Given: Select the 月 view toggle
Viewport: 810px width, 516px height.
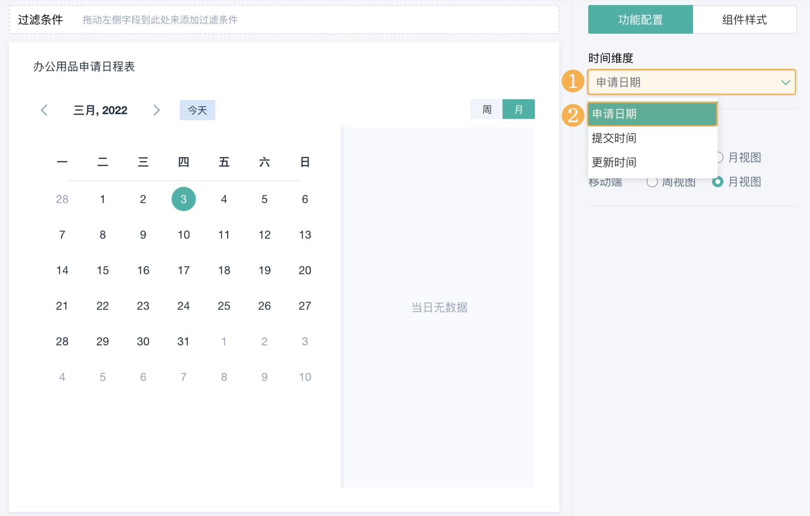Looking at the screenshot, I should pyautogui.click(x=519, y=109).
